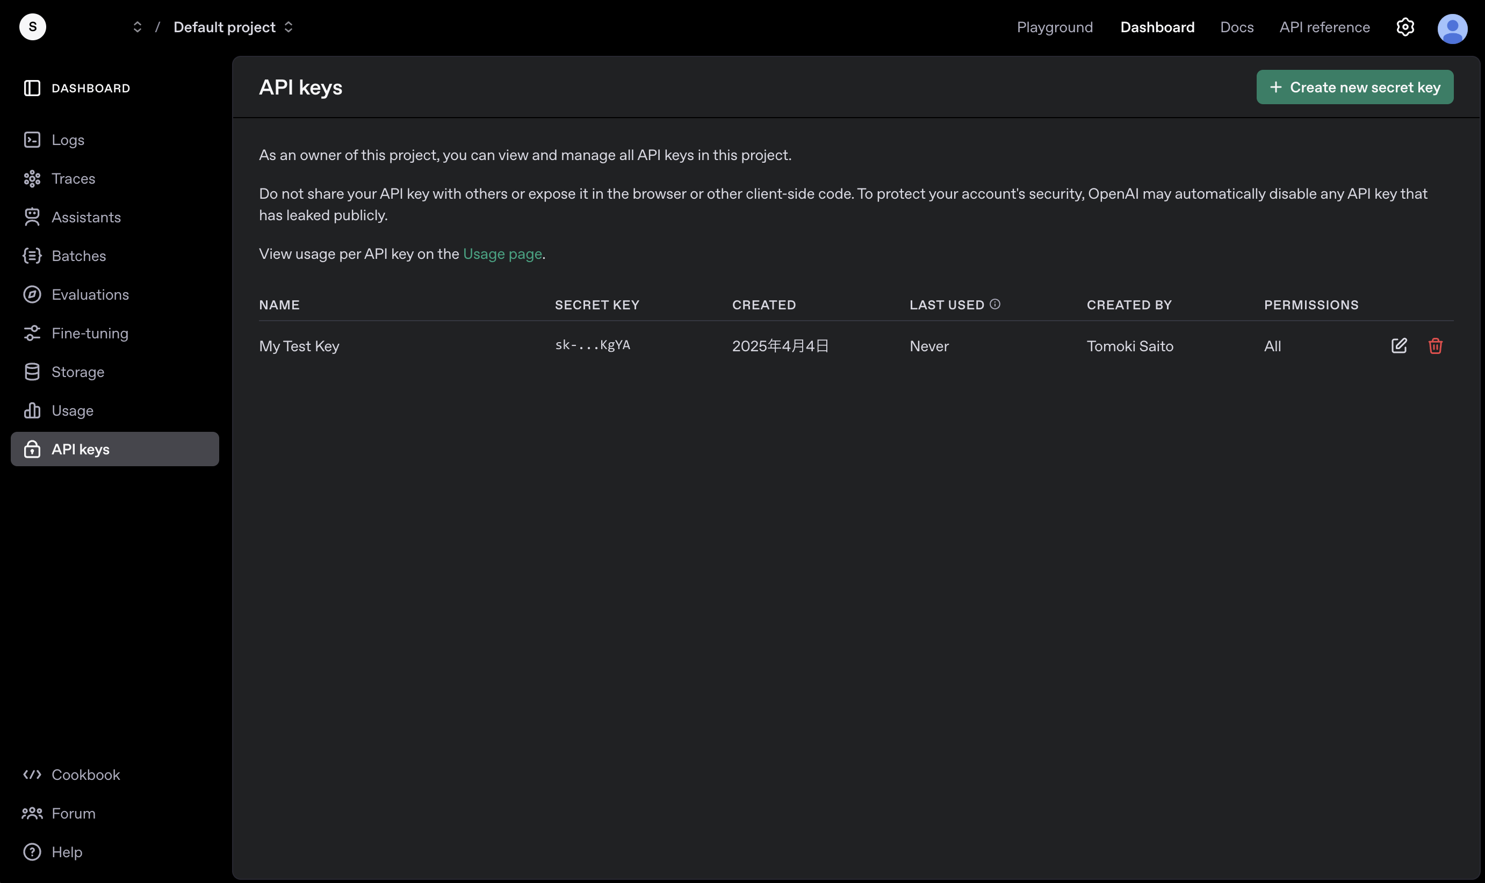Screen dimensions: 1485x883
Task: Delete My Test Key with trash icon
Action: click(1435, 346)
